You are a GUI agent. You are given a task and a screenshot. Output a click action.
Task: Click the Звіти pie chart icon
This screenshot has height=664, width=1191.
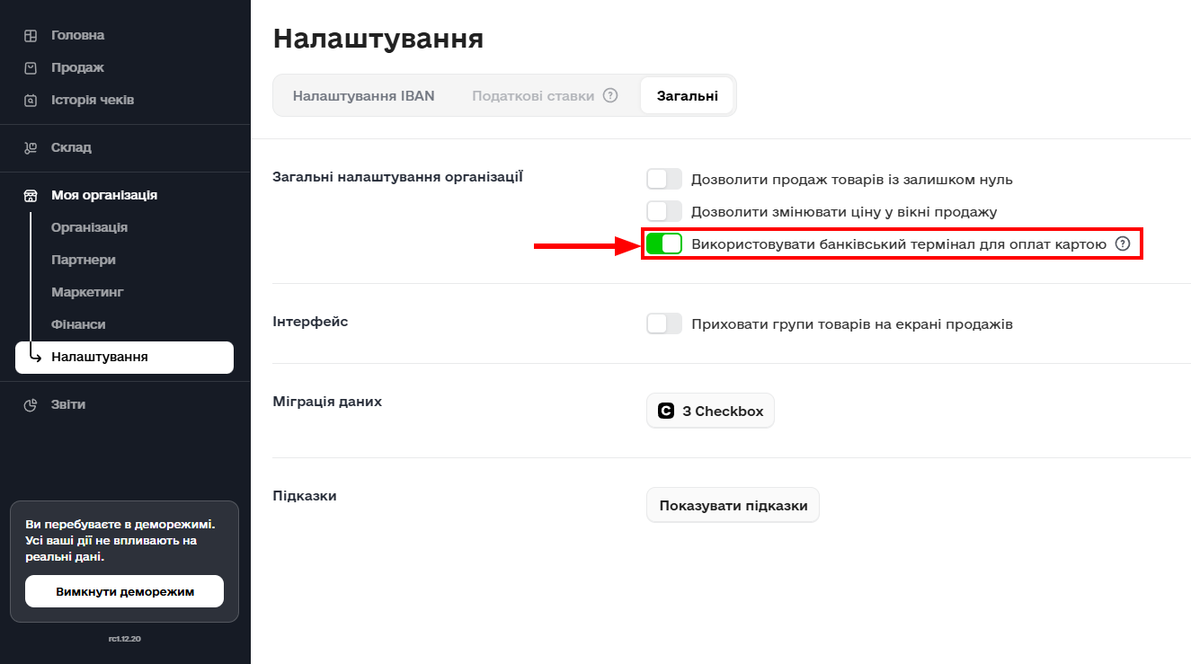pos(31,405)
